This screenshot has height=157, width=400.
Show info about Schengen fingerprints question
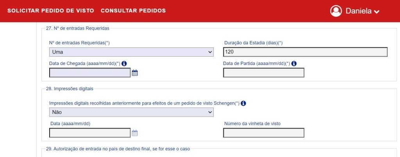click(x=243, y=103)
